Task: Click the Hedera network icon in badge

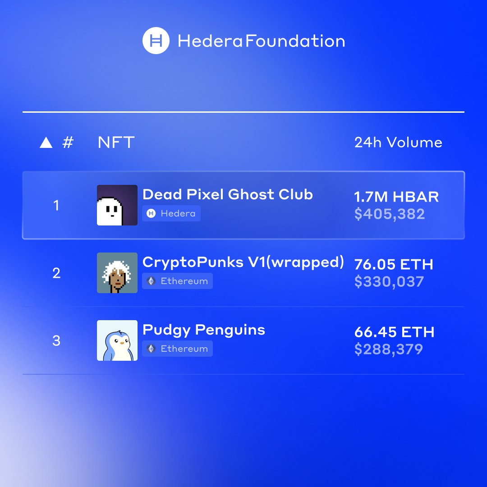Action: click(x=151, y=213)
